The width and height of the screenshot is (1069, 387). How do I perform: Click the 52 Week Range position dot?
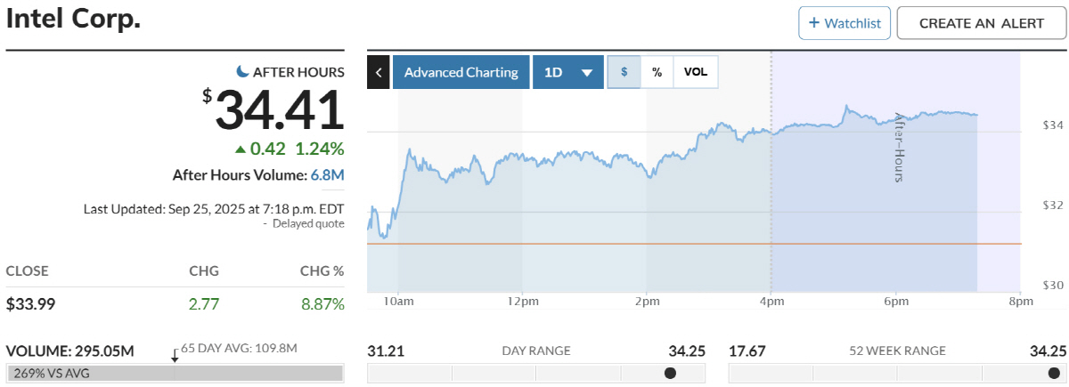(1054, 373)
